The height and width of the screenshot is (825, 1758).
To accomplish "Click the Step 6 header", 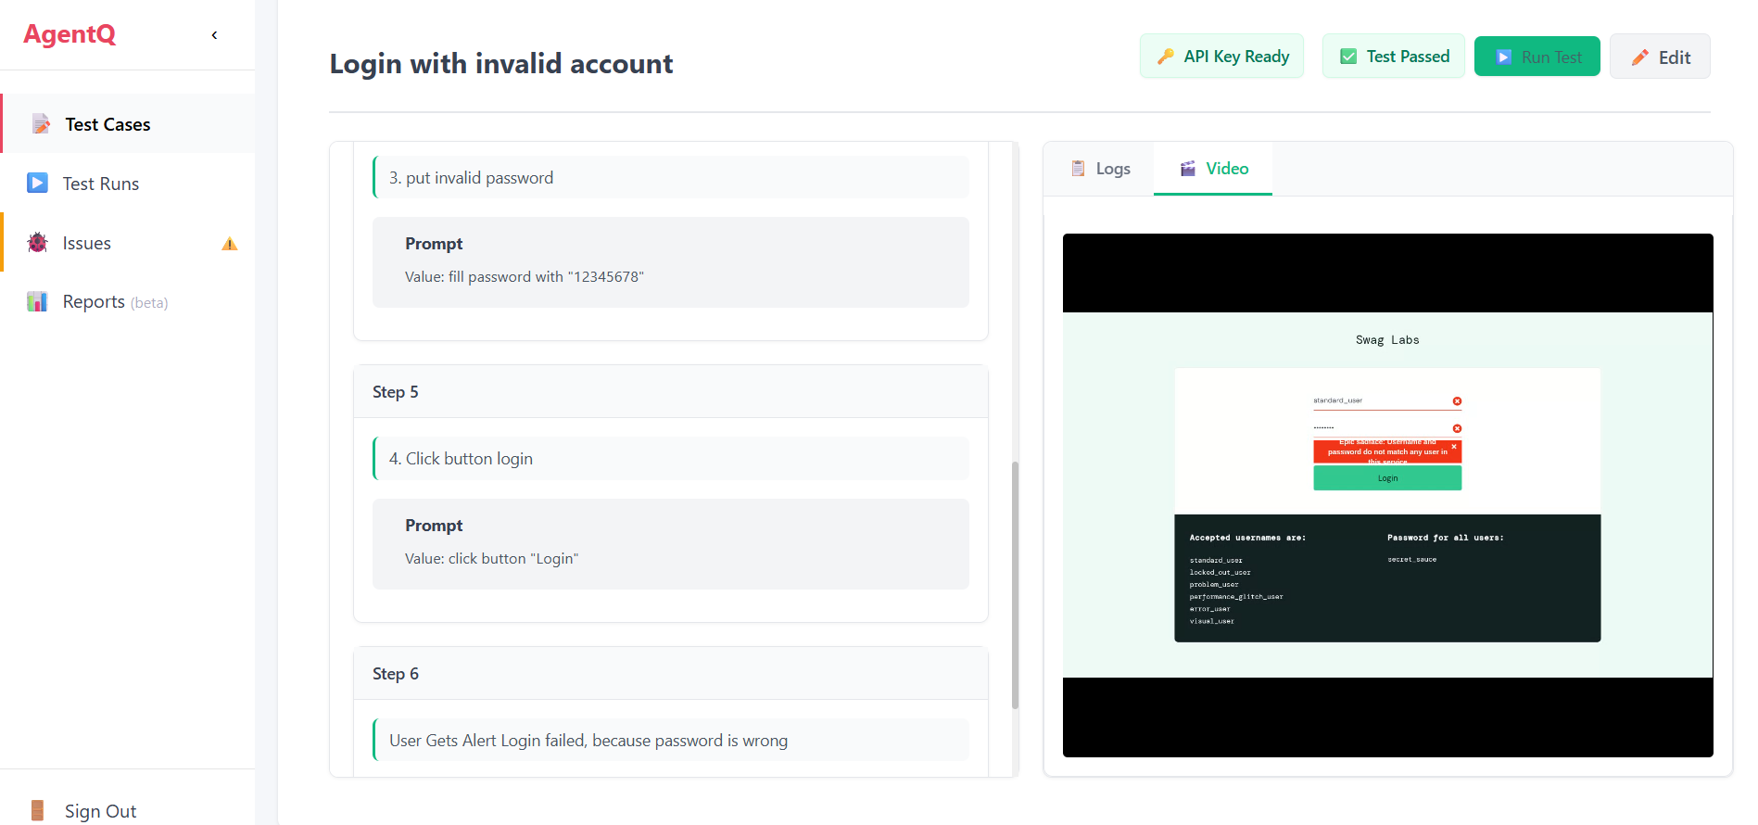I will pyautogui.click(x=670, y=674).
